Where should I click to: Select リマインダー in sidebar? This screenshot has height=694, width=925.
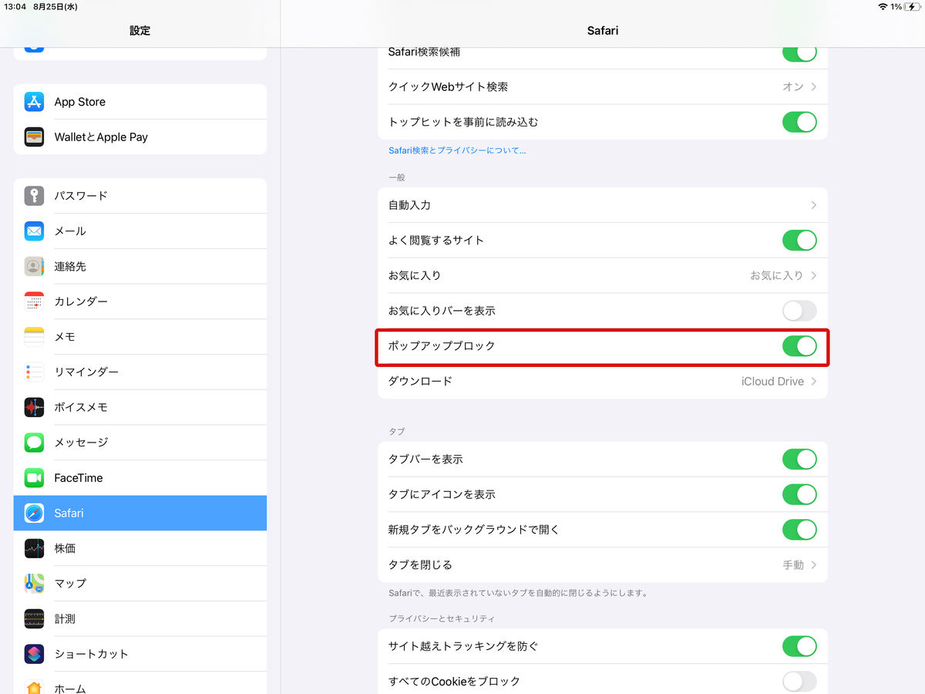point(140,372)
